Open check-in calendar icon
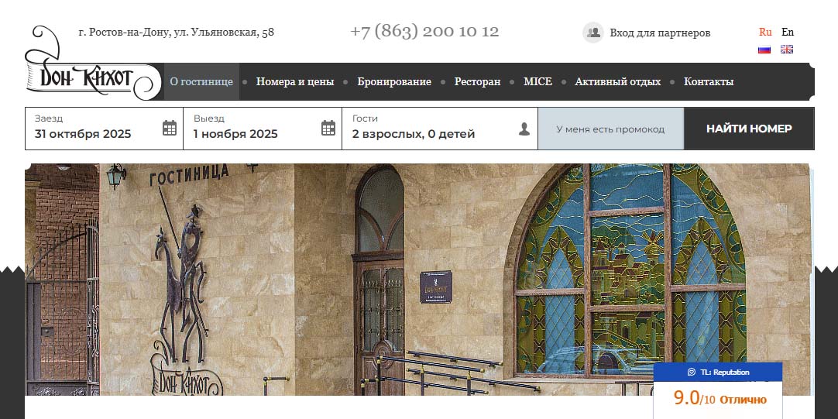 170,128
